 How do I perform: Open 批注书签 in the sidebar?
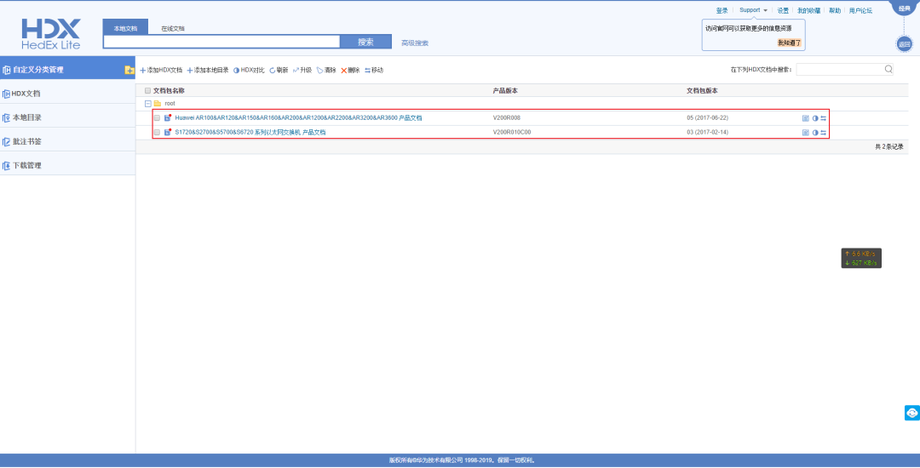(x=67, y=142)
